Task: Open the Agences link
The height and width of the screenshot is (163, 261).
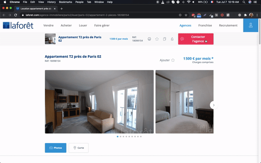Action: tap(185, 26)
